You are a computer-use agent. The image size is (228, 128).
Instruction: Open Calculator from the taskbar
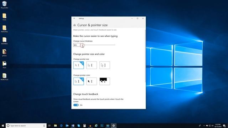coord(84,126)
